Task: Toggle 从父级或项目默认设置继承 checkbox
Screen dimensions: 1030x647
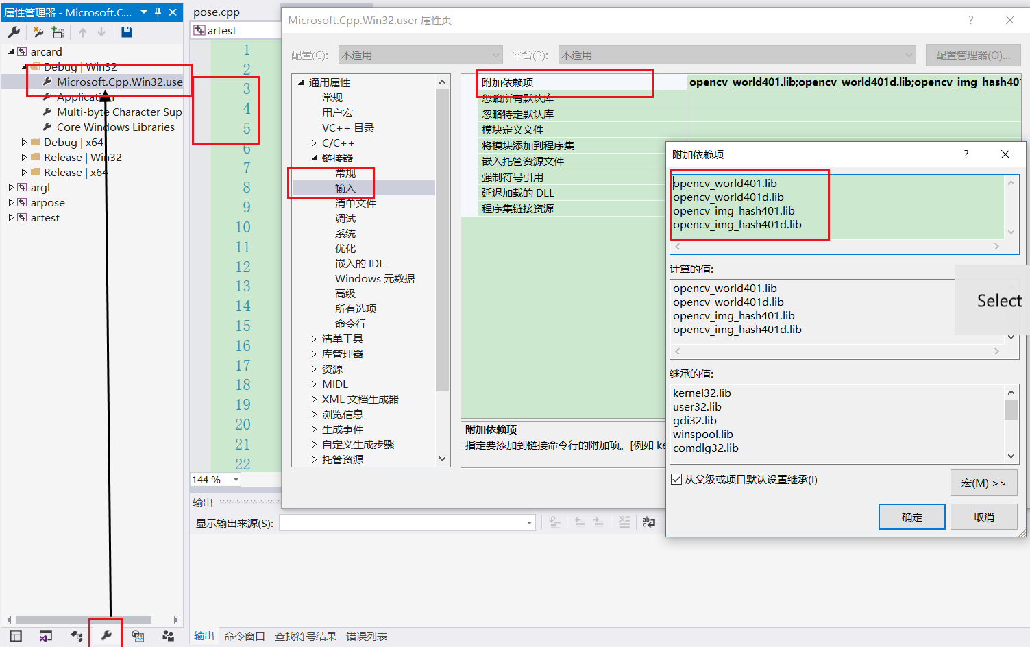Action: [x=676, y=479]
